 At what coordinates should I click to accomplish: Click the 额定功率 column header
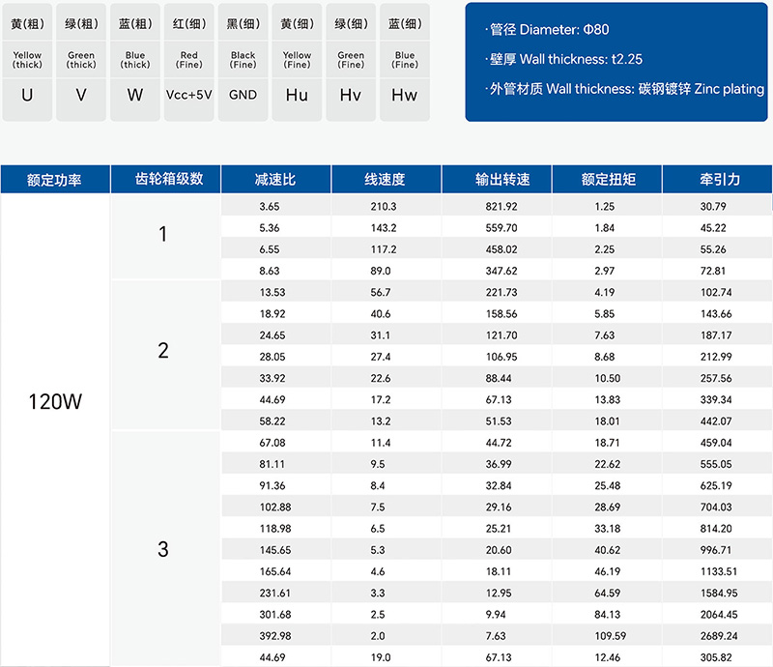[x=54, y=180]
